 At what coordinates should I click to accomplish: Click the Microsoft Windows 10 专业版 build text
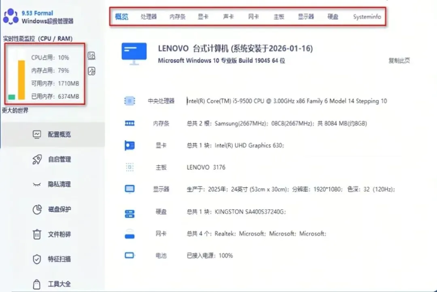[x=221, y=60]
